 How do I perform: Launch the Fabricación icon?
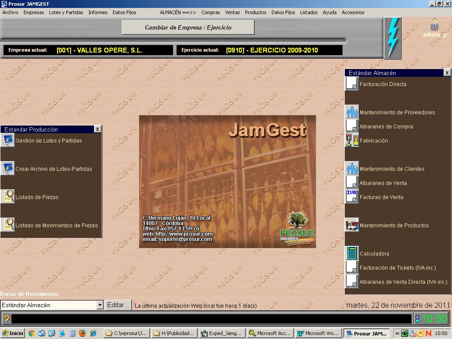(352, 140)
